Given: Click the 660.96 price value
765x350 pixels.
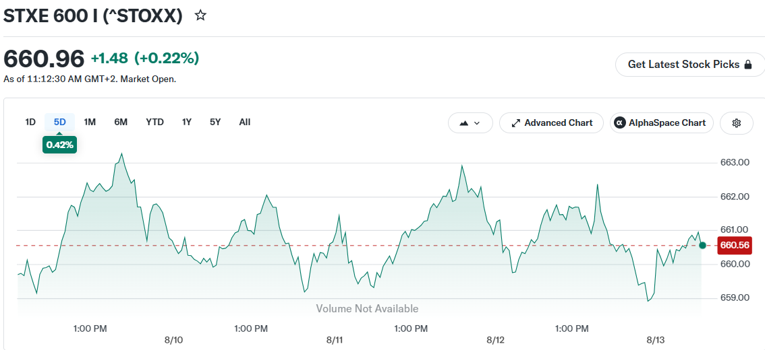Looking at the screenshot, I should 44,59.
